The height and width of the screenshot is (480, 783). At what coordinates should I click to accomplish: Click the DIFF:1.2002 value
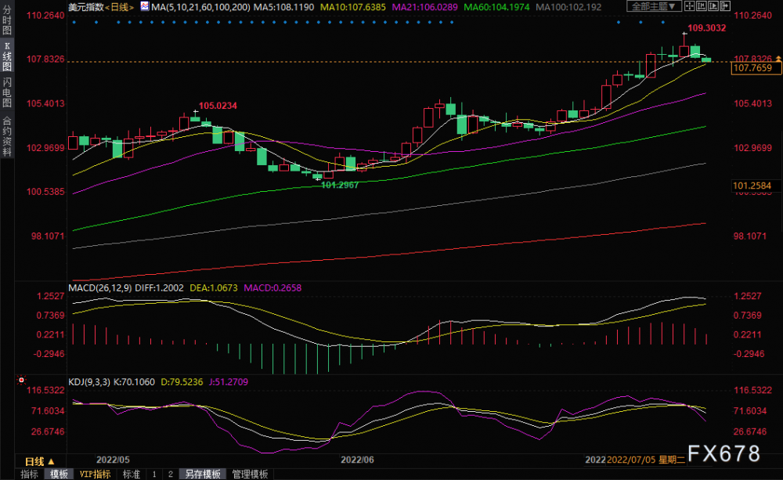(159, 287)
